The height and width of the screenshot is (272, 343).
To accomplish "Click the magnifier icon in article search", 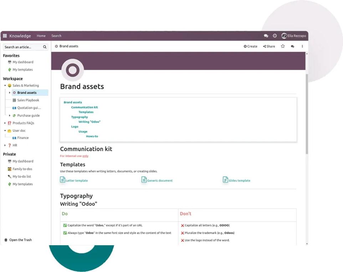I will pos(45,47).
